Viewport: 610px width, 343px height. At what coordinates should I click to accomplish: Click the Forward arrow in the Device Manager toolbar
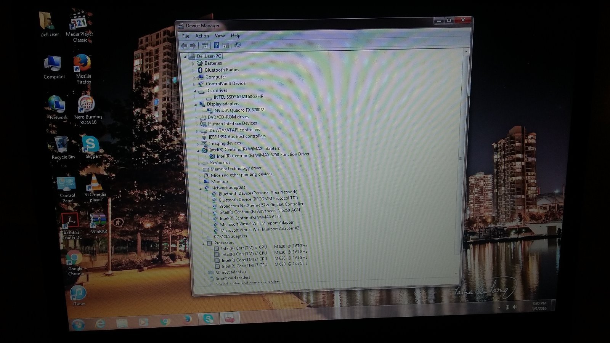[x=193, y=46]
